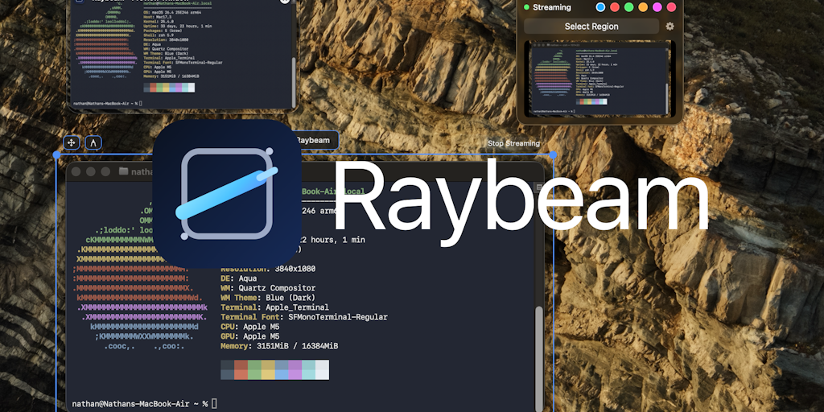Click the gray zoom button of the large Terminal
The height and width of the screenshot is (412, 824).
pyautogui.click(x=105, y=171)
